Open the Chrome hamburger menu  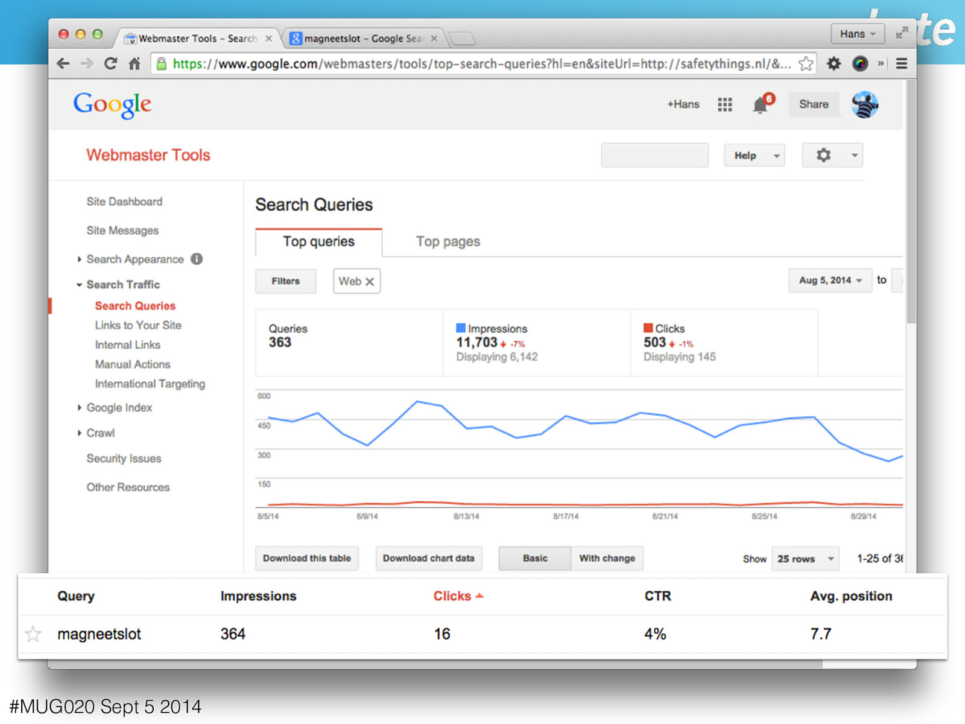coord(902,63)
